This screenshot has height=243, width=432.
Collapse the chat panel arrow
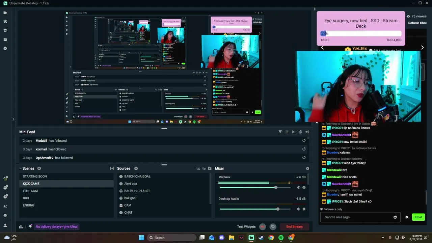pyautogui.click(x=315, y=9)
